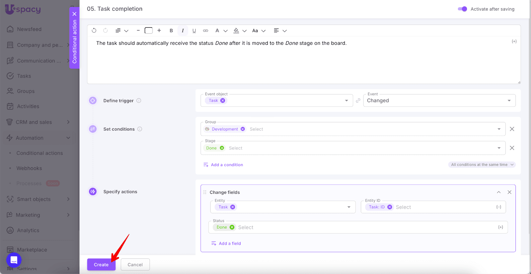The height and width of the screenshot is (274, 531).
Task: Toggle Activate after saving switch
Action: [462, 9]
